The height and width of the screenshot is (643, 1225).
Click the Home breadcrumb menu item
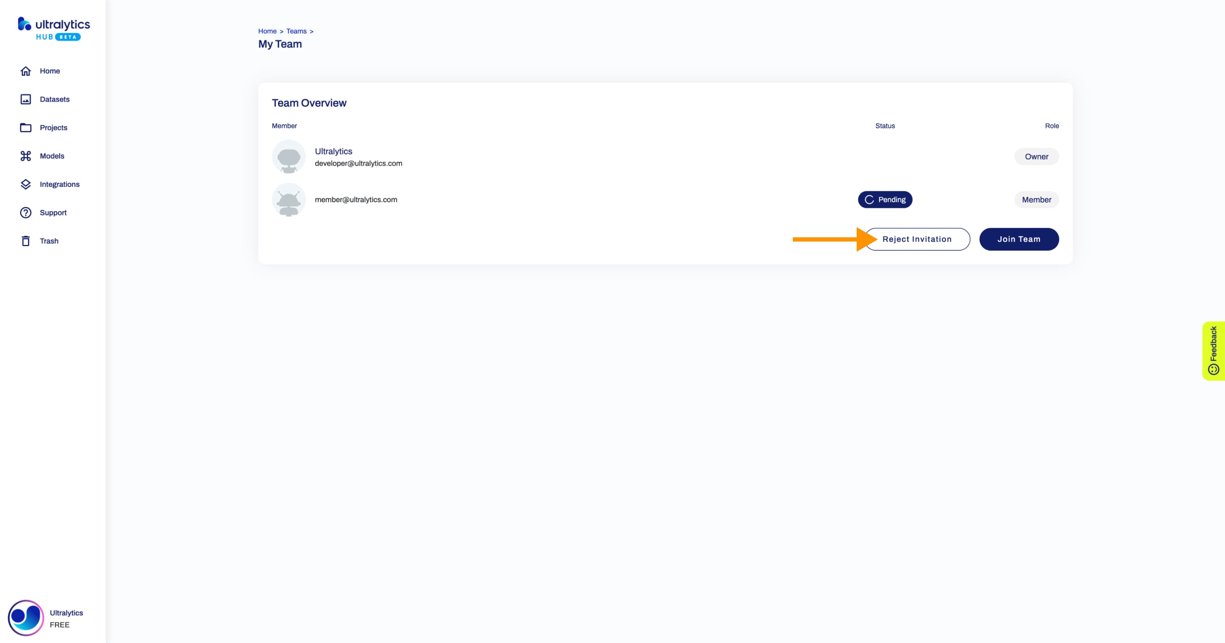(x=267, y=31)
